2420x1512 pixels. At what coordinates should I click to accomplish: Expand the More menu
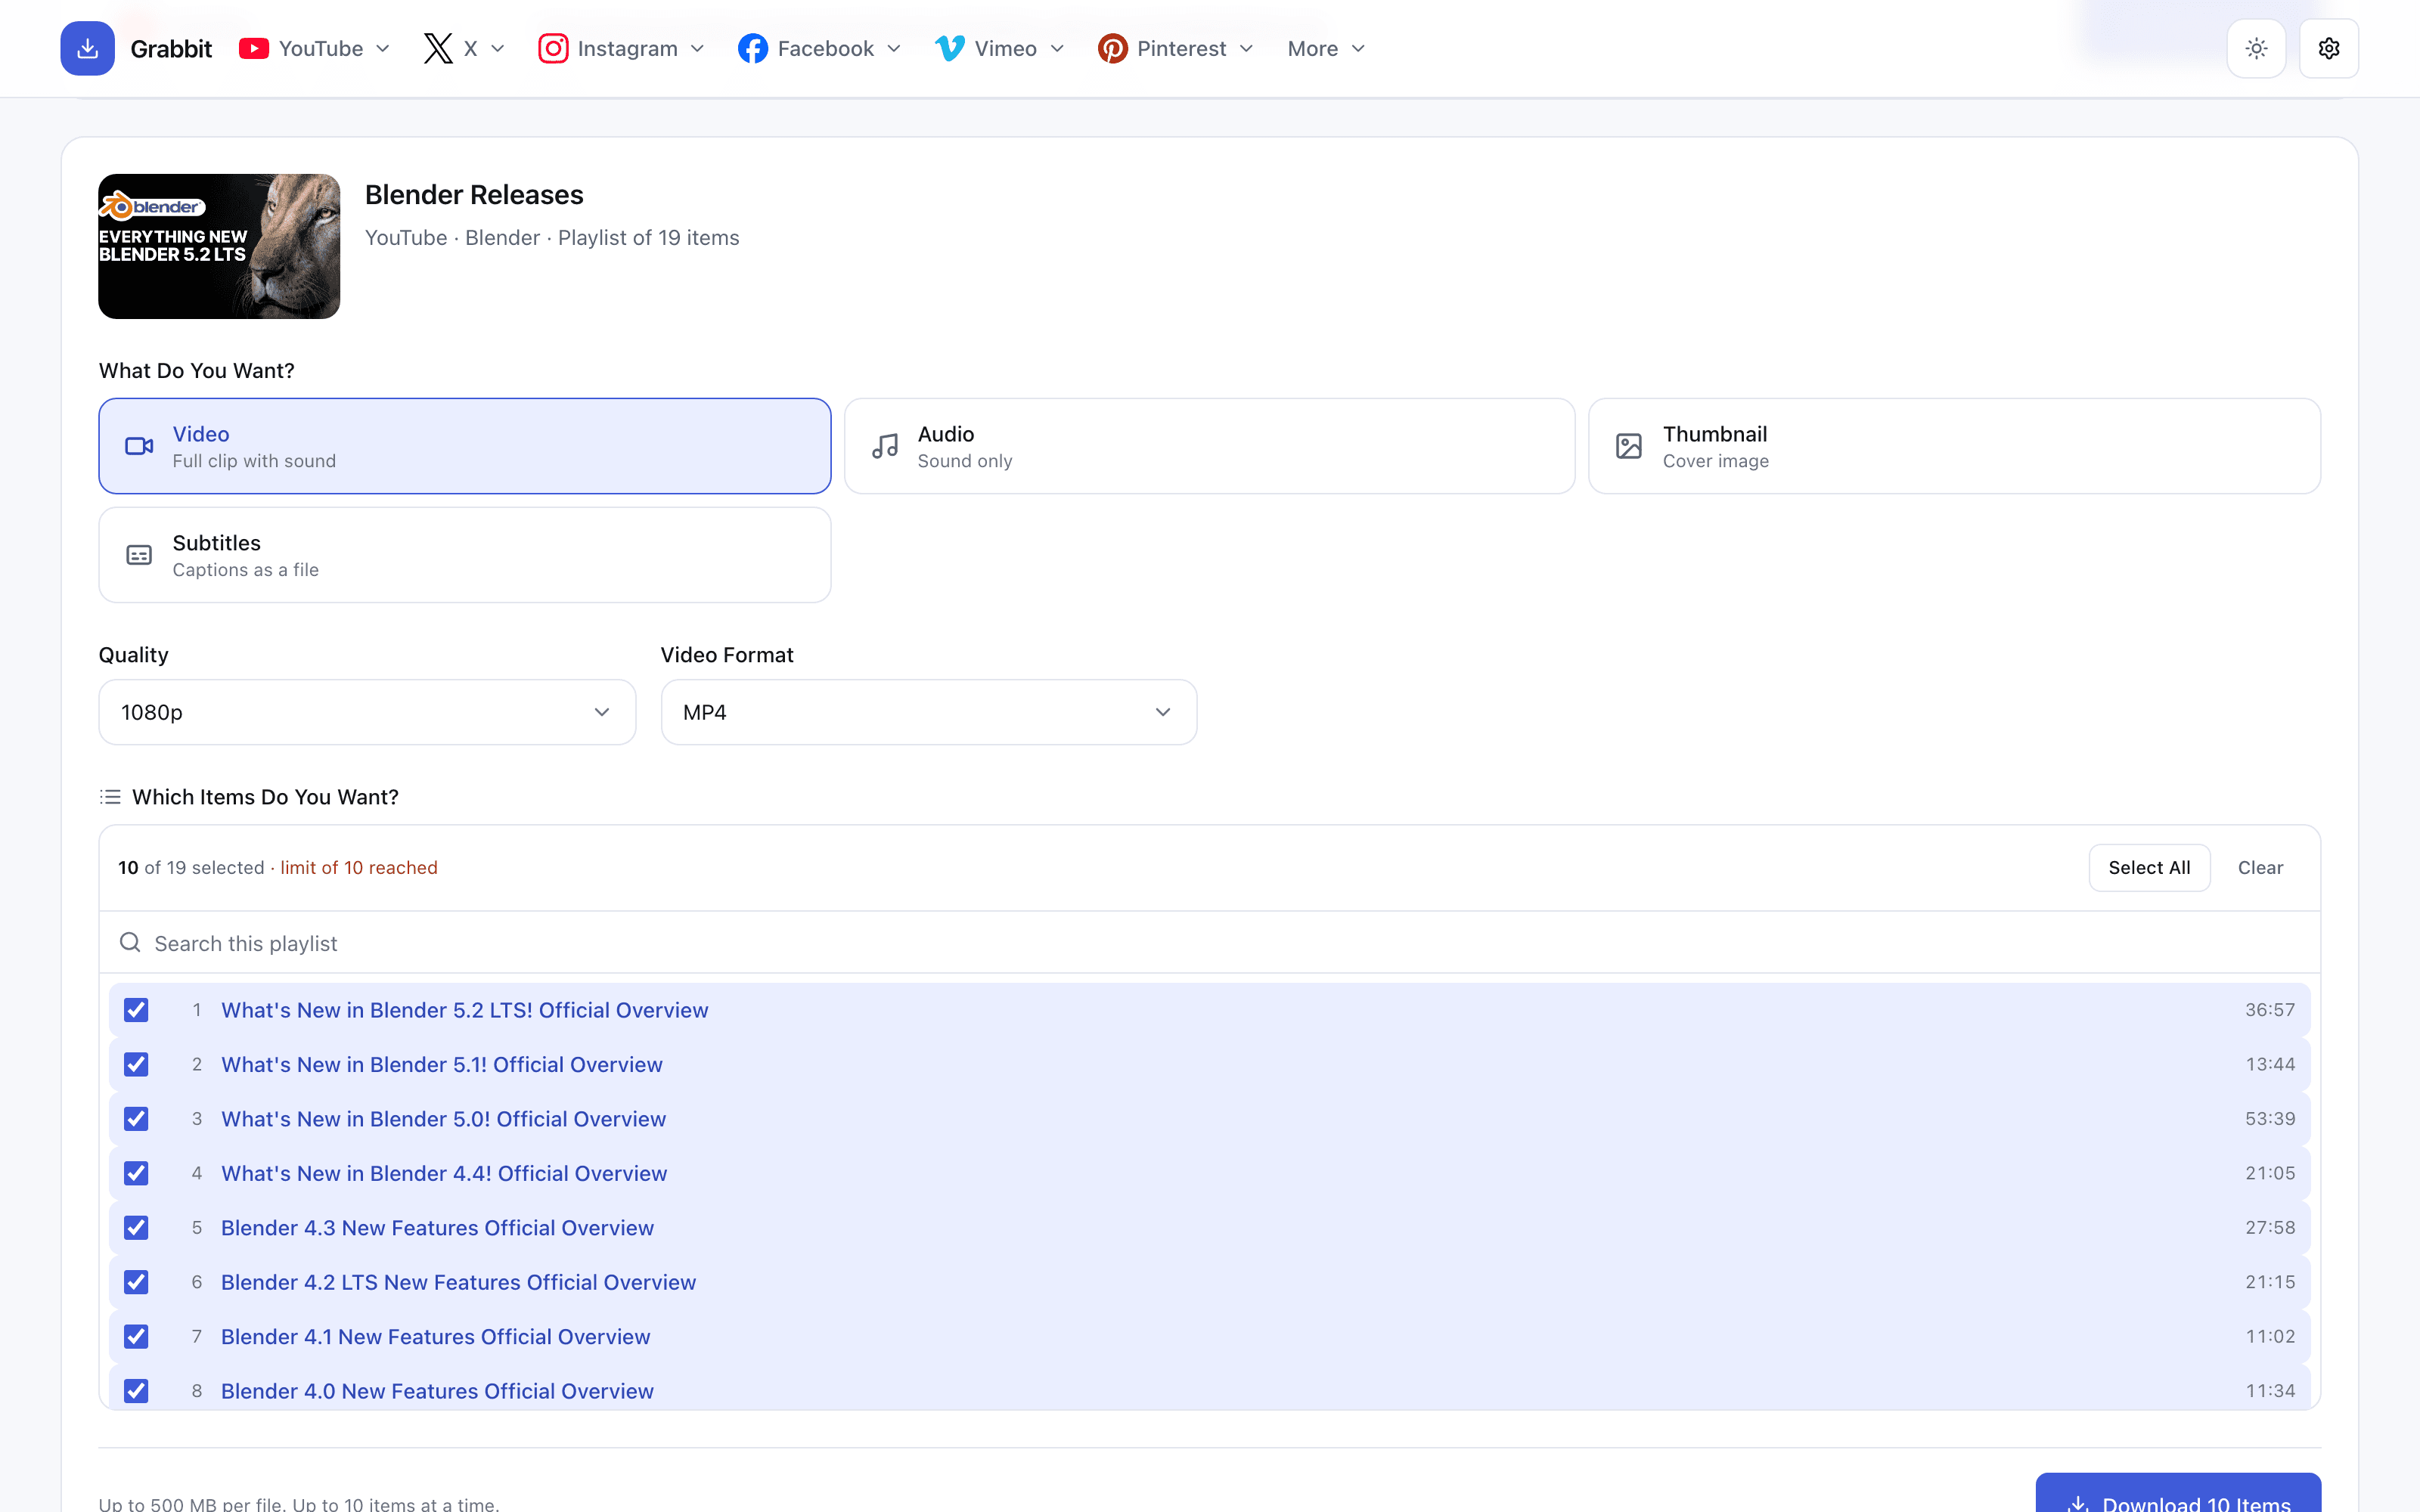[x=1326, y=48]
